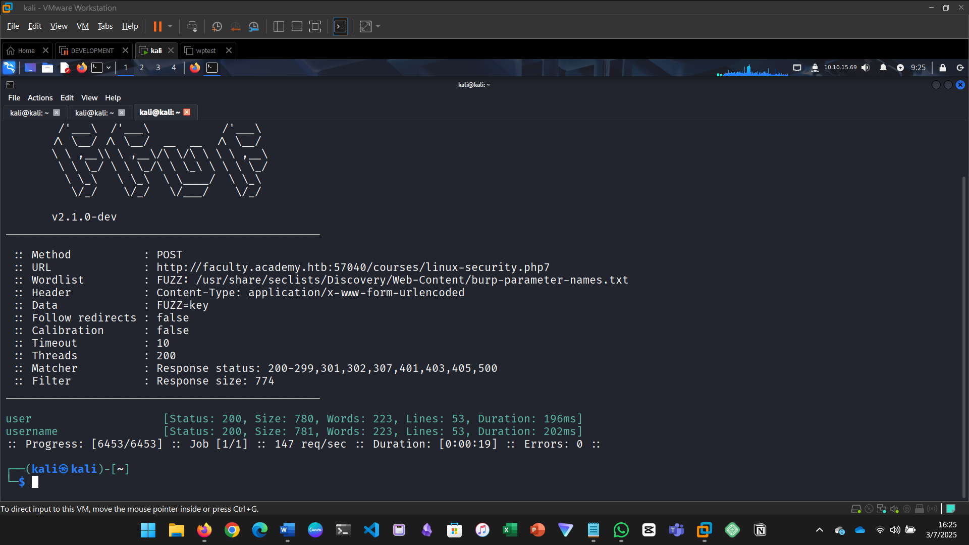Expand the terminal launcher dropdown
This screenshot has height=545, width=969.
pos(109,68)
